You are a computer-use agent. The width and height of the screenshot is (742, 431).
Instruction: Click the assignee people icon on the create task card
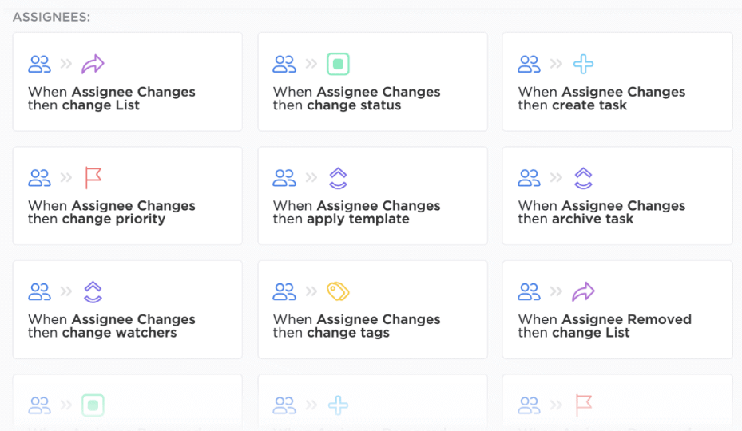tap(530, 64)
